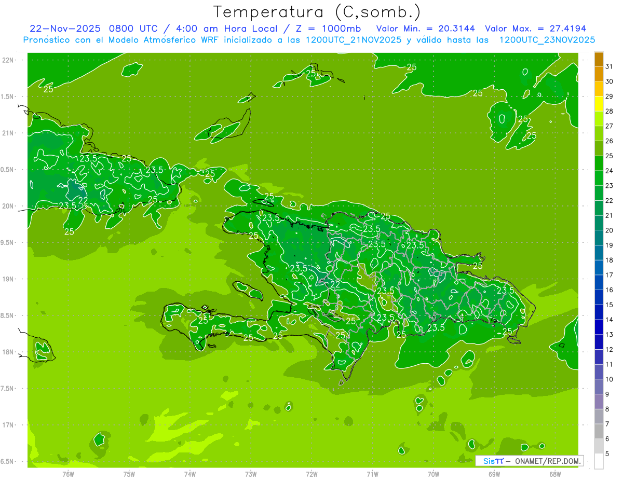
Task: Click the "75W" longitude axis label
Action: tap(129, 474)
